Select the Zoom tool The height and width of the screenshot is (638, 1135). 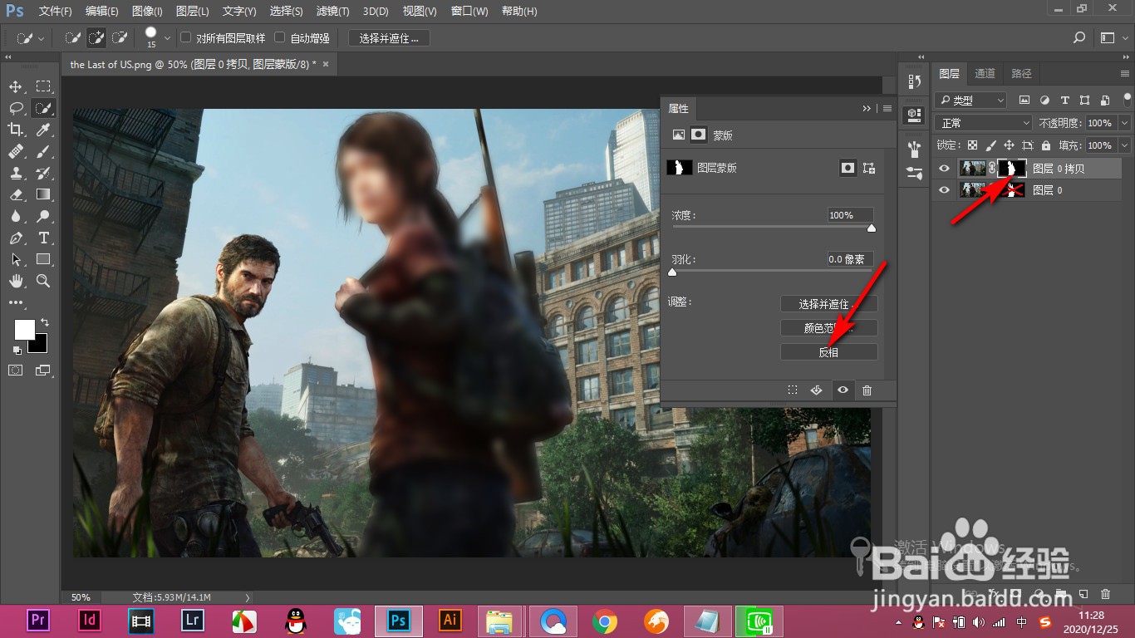(43, 281)
